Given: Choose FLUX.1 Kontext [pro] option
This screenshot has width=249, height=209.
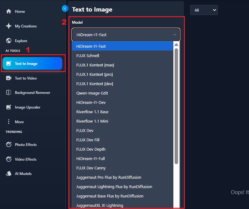Looking at the screenshot, I should [123, 74].
